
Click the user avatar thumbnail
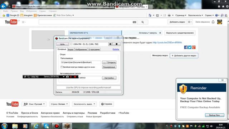click(220, 22)
